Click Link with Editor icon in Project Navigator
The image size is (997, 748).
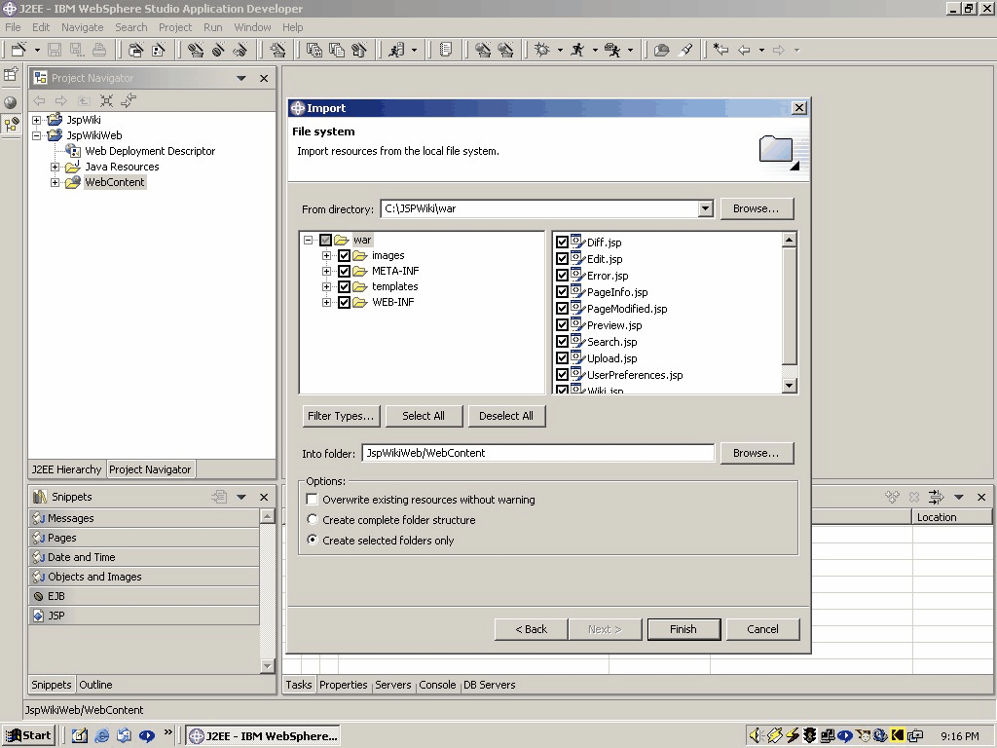coord(129,100)
